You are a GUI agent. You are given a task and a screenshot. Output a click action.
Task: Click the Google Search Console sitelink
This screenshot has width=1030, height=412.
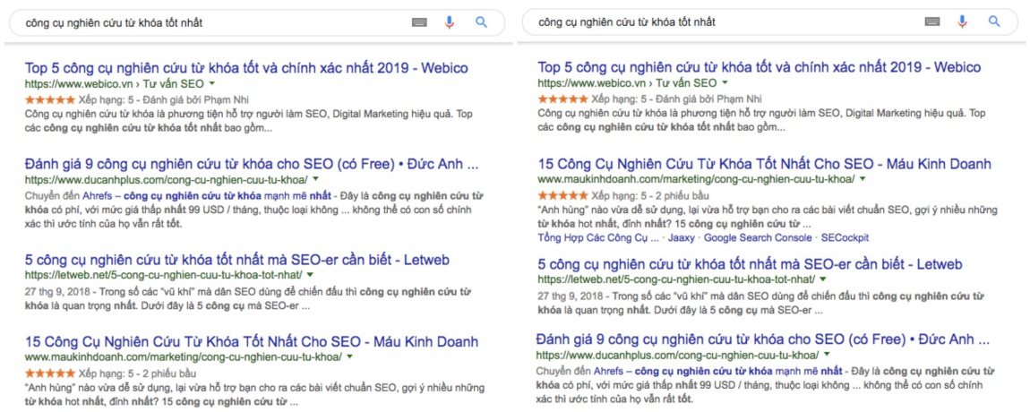(758, 238)
